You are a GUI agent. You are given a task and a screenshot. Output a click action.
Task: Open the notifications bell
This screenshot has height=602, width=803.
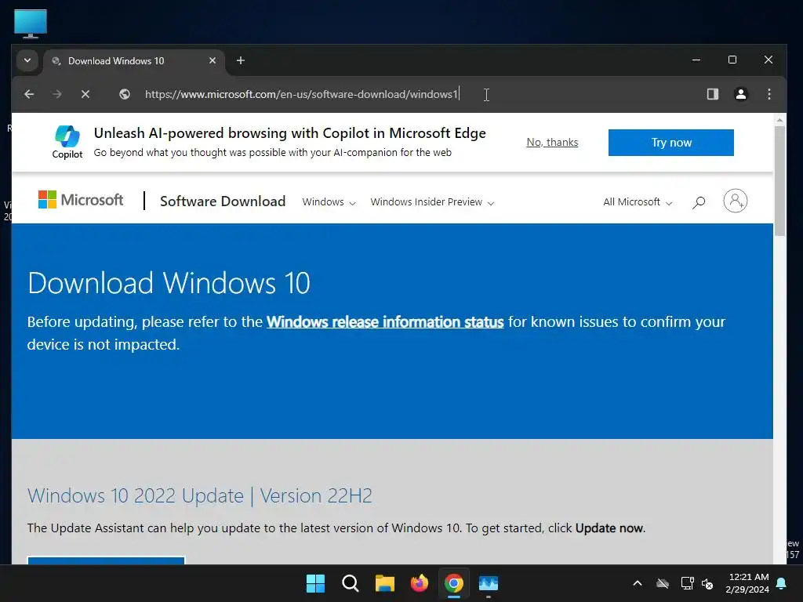click(782, 583)
